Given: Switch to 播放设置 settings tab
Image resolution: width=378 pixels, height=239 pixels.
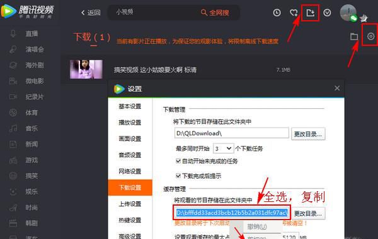Looking at the screenshot, I should click(x=130, y=123).
